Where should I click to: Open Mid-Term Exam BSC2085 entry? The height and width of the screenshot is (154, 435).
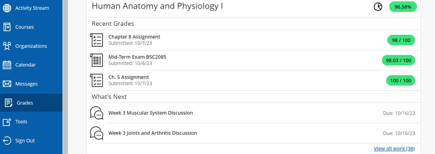pos(137,57)
